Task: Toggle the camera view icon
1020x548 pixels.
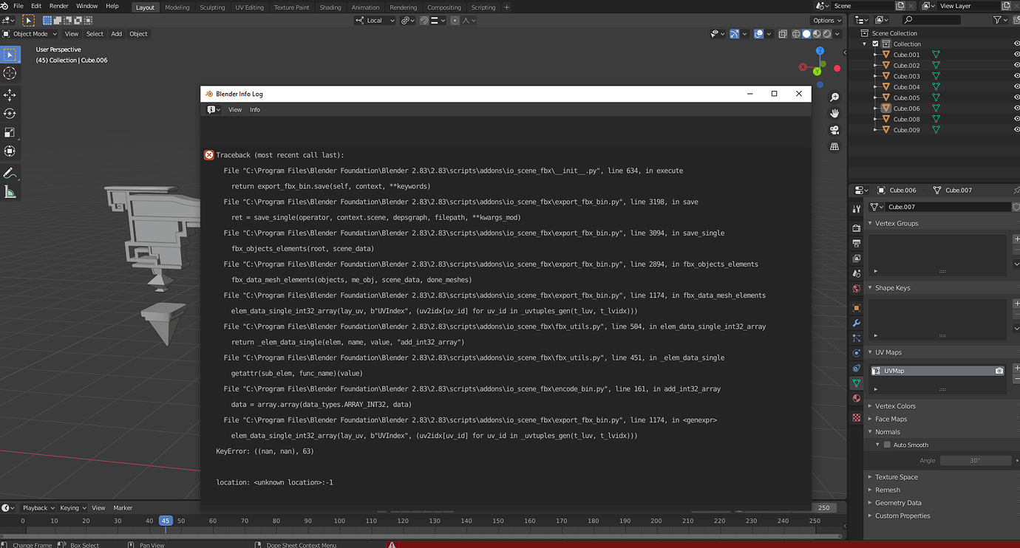Action: pyautogui.click(x=834, y=130)
